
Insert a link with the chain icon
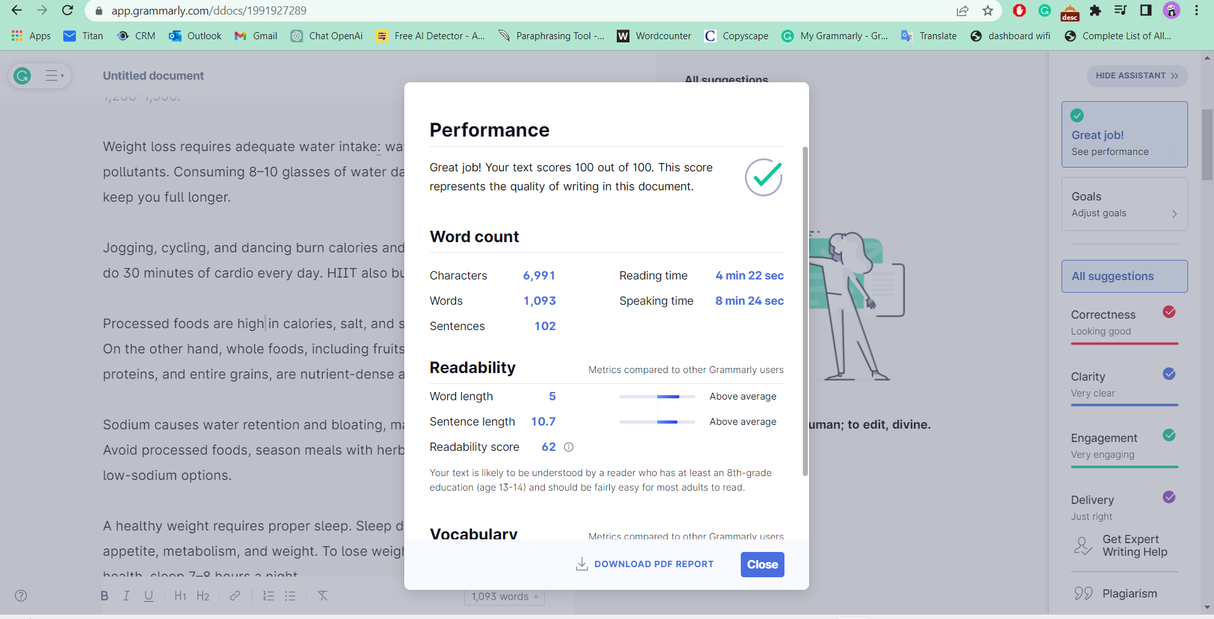tap(235, 596)
